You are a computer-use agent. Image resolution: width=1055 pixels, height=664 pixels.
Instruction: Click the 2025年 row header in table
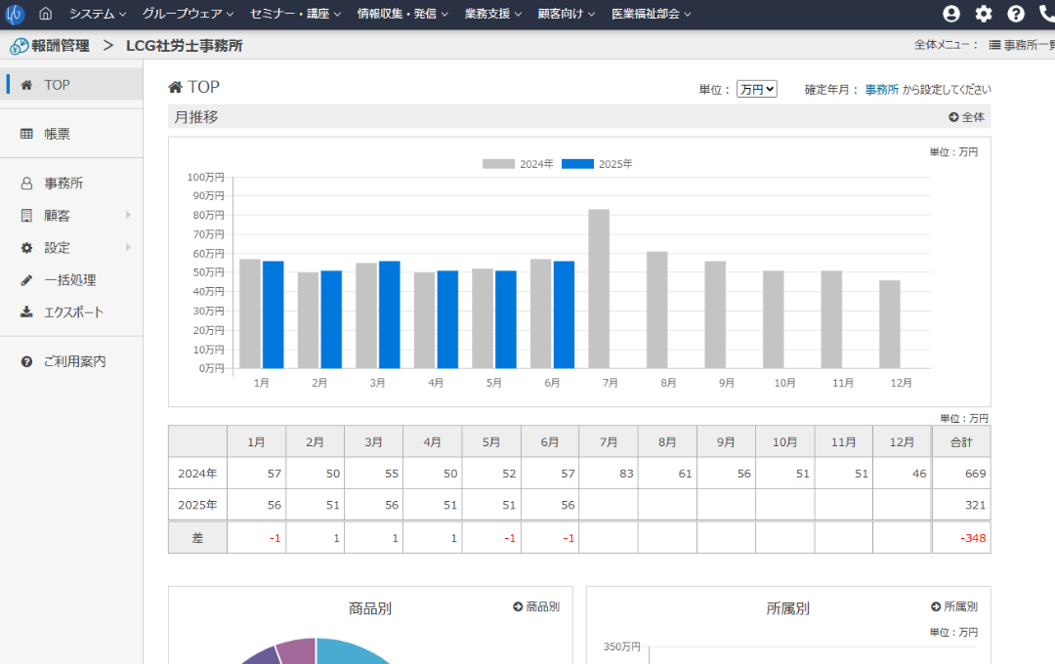tap(197, 505)
